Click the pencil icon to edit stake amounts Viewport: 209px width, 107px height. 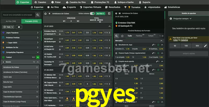pos(205,46)
